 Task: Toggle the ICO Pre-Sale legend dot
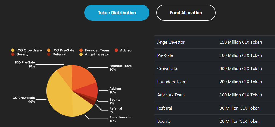49,50
